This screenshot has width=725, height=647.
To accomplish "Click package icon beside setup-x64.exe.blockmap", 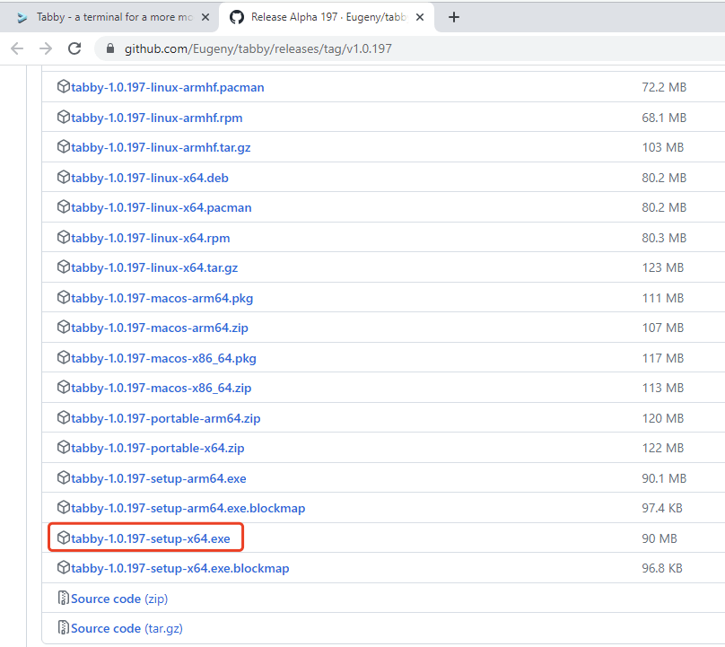I will tap(64, 567).
